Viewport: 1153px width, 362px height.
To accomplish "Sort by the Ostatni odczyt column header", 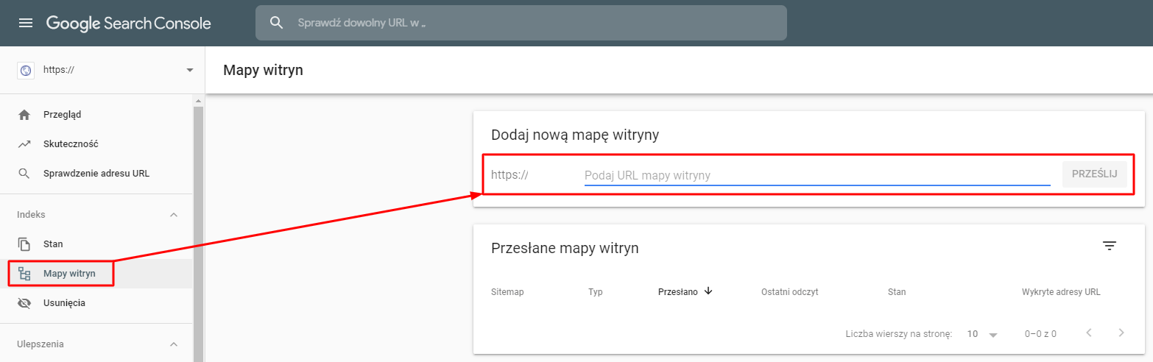I will [x=789, y=292].
